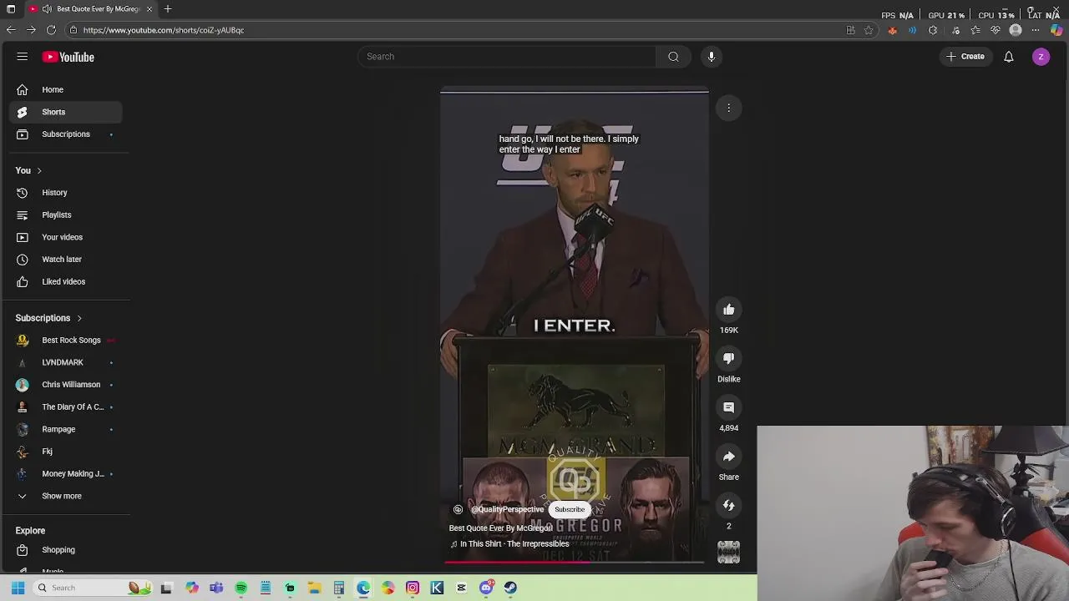Open the Remix button under Share

[729, 505]
